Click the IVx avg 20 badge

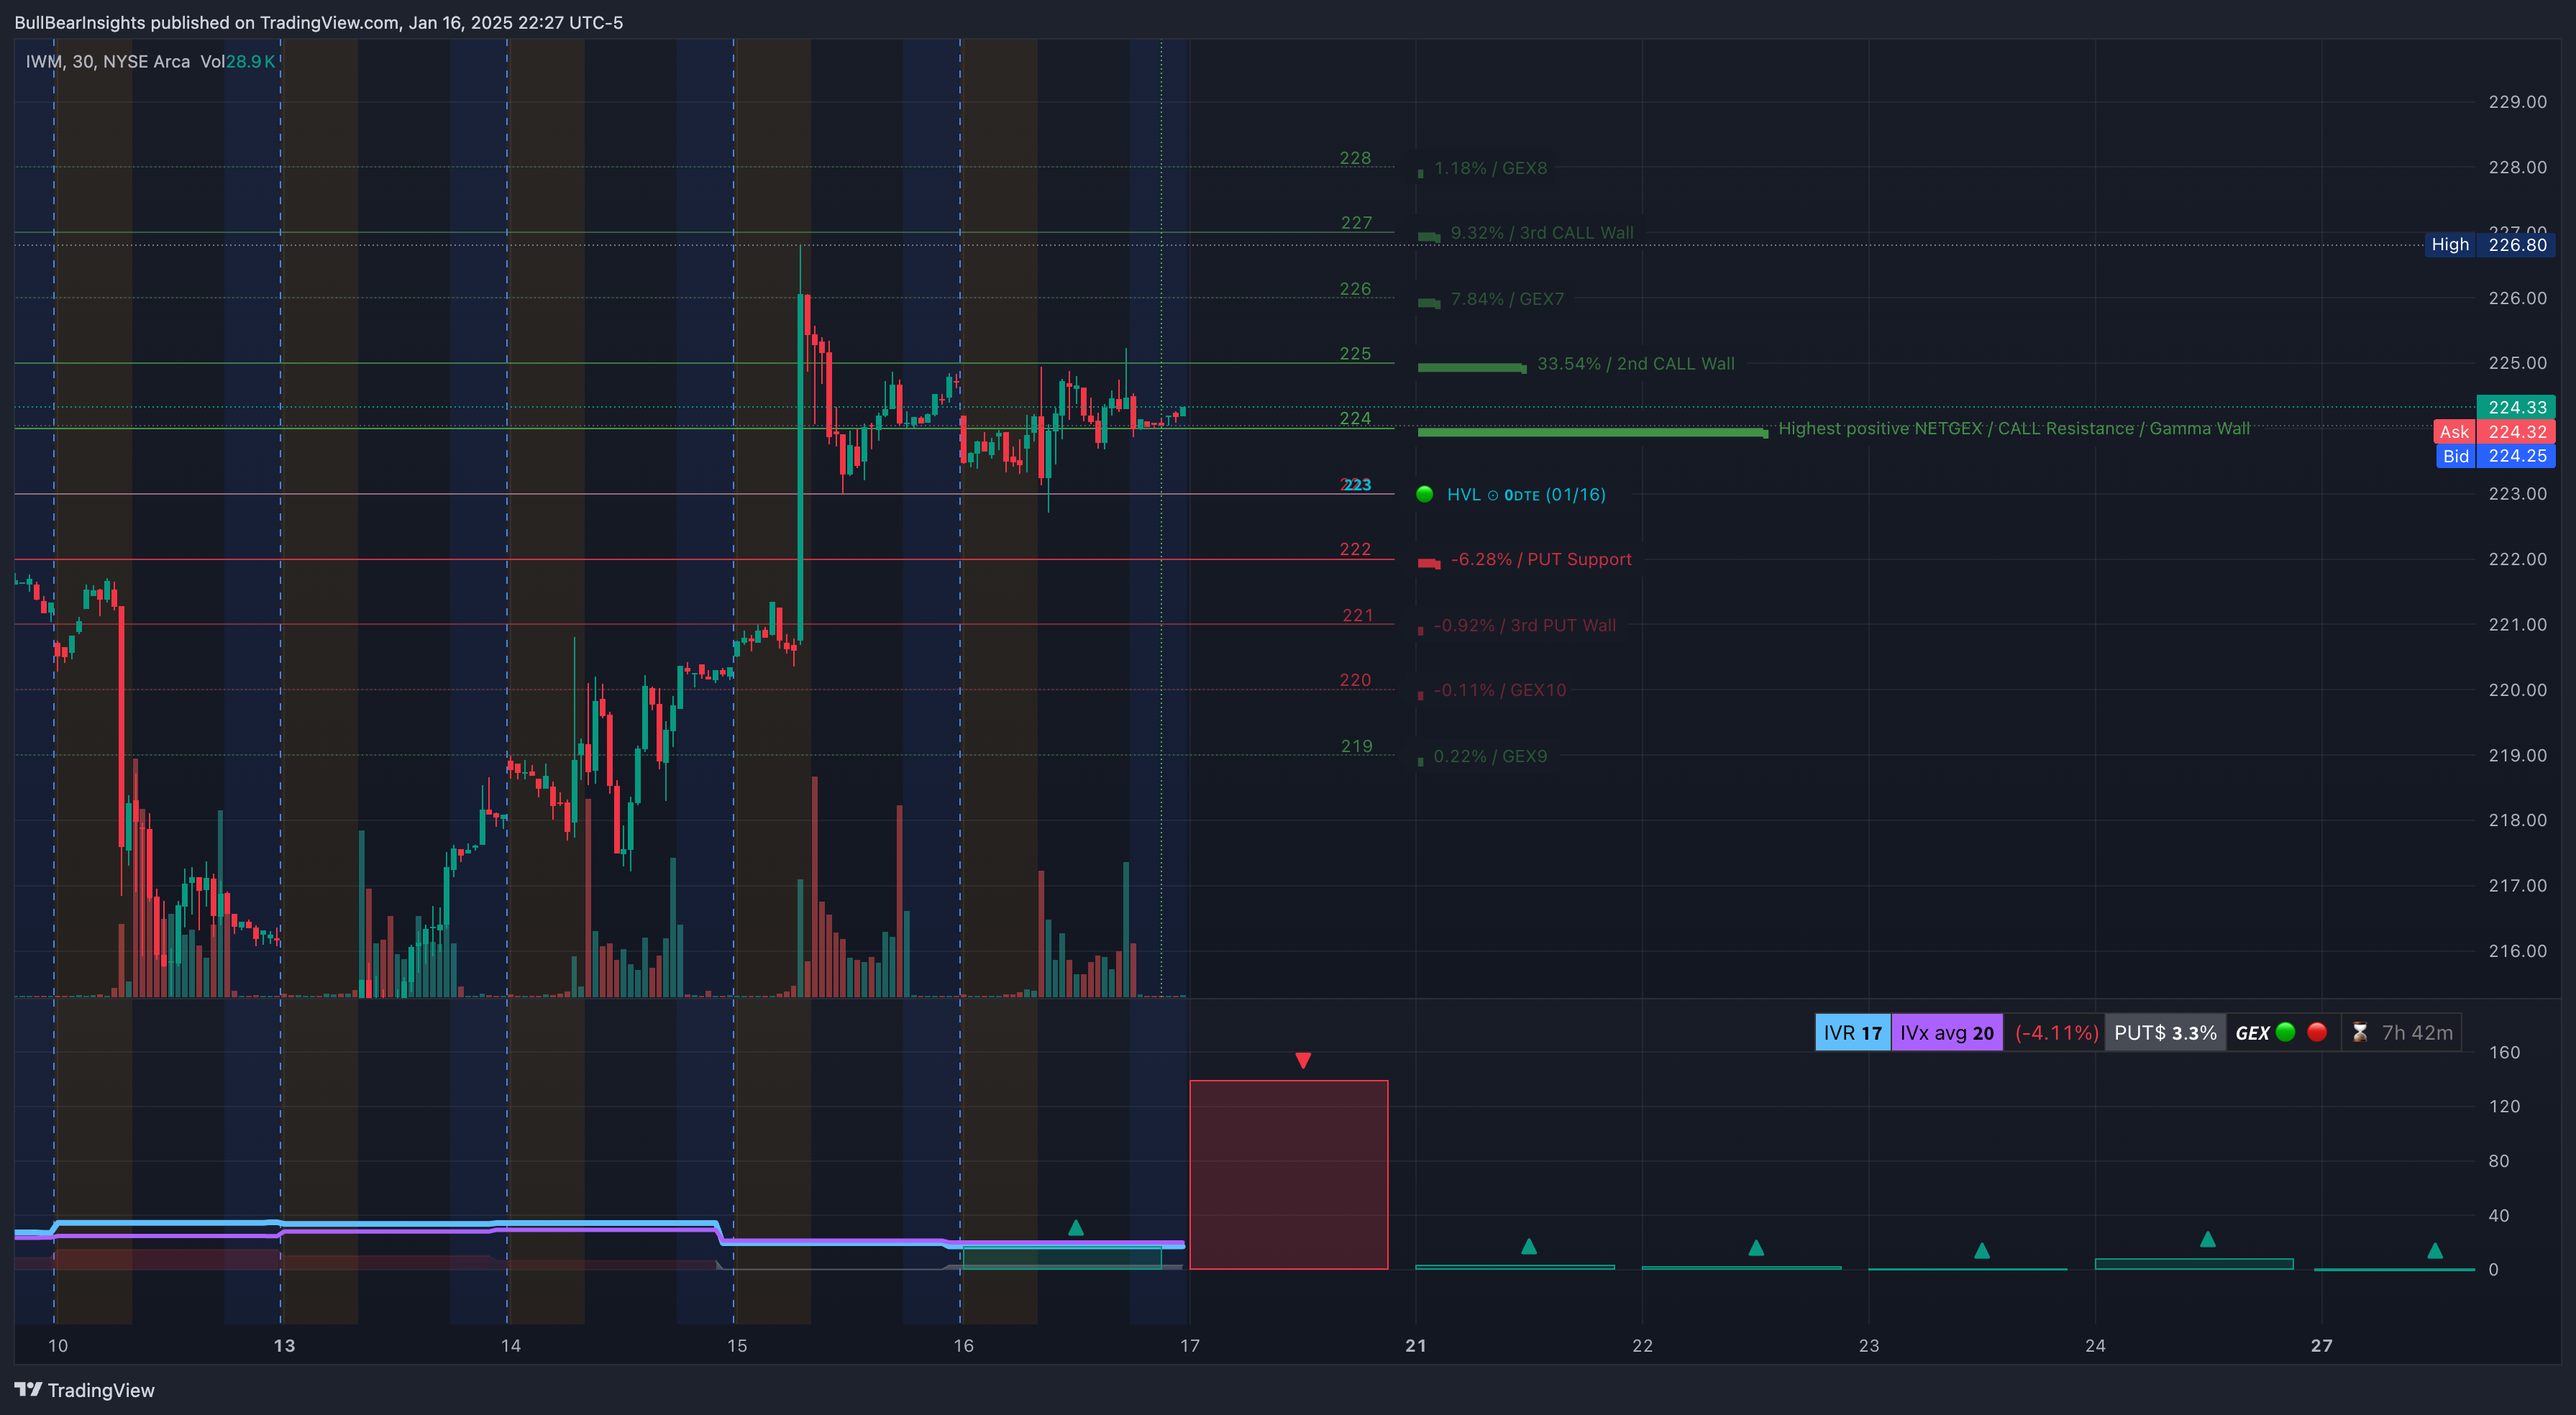(x=1947, y=1033)
